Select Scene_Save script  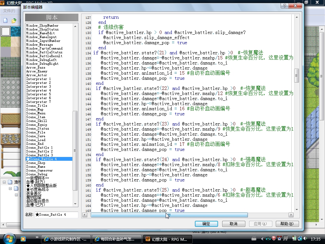pos(36,136)
